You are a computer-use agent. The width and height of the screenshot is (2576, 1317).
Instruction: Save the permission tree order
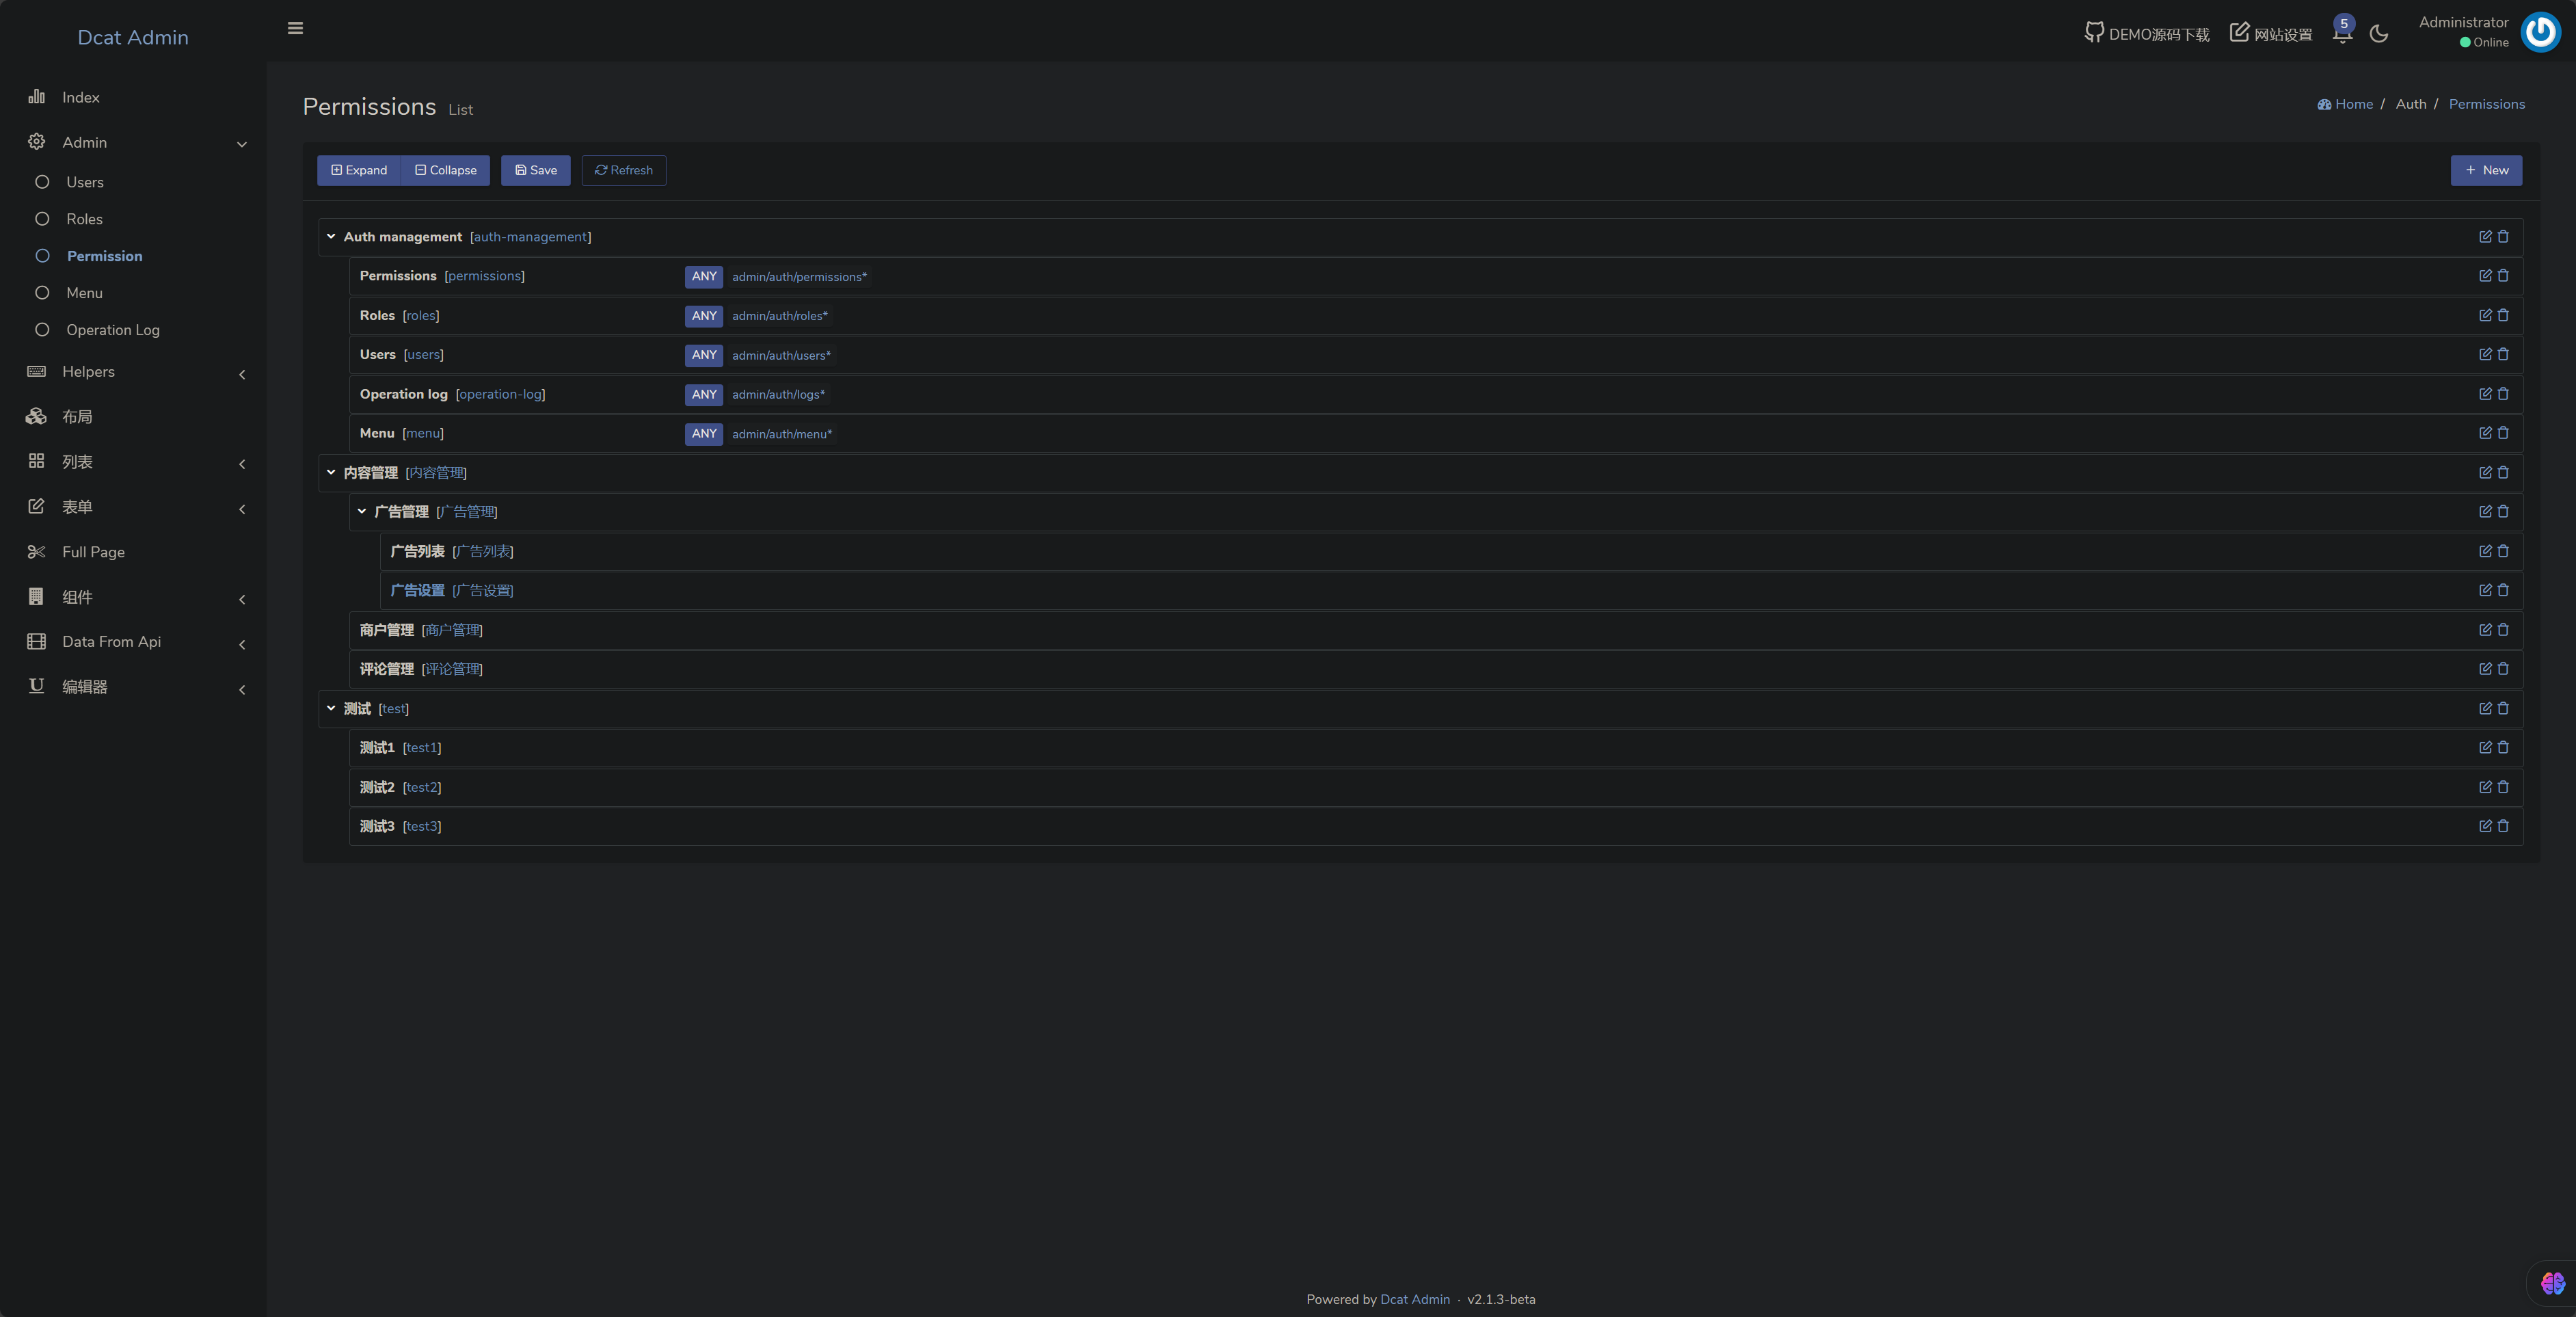536,170
